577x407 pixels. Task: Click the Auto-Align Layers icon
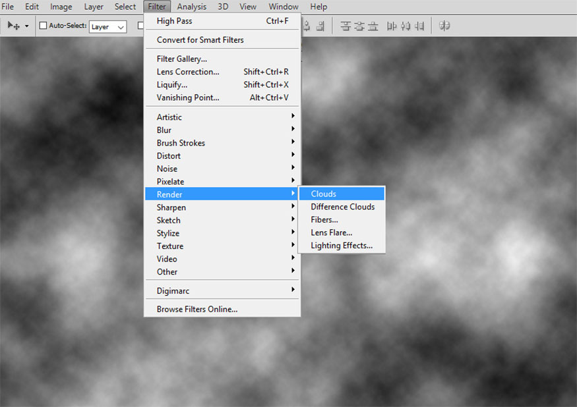click(444, 26)
